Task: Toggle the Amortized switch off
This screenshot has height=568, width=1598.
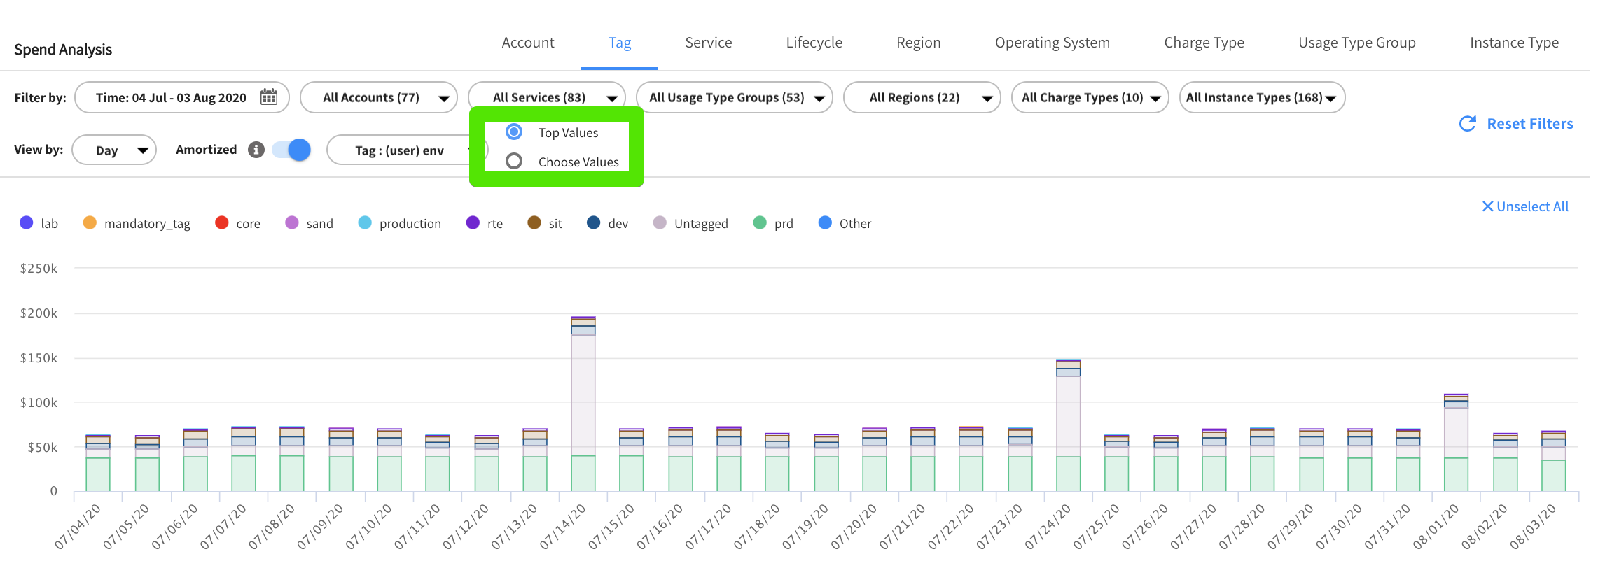Action: 291,150
